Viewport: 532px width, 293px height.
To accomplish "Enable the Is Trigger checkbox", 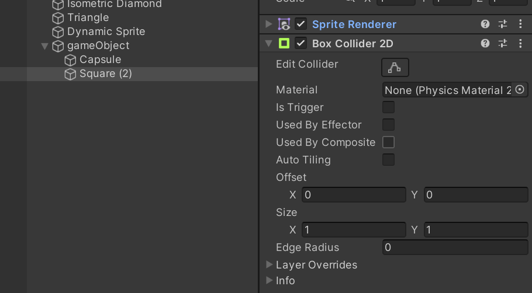I will [388, 107].
